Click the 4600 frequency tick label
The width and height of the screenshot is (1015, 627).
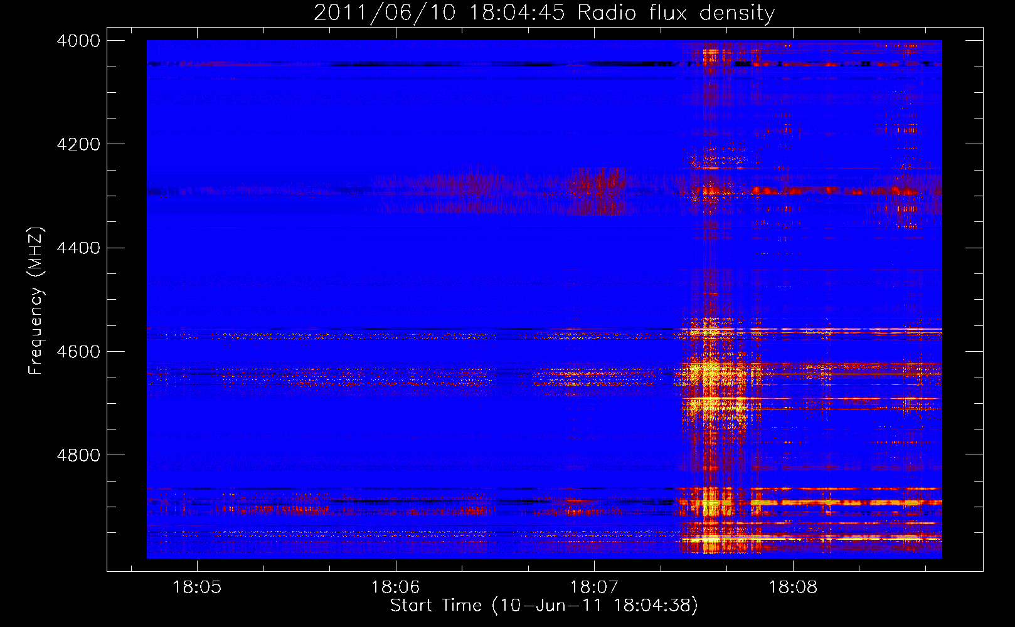78,351
